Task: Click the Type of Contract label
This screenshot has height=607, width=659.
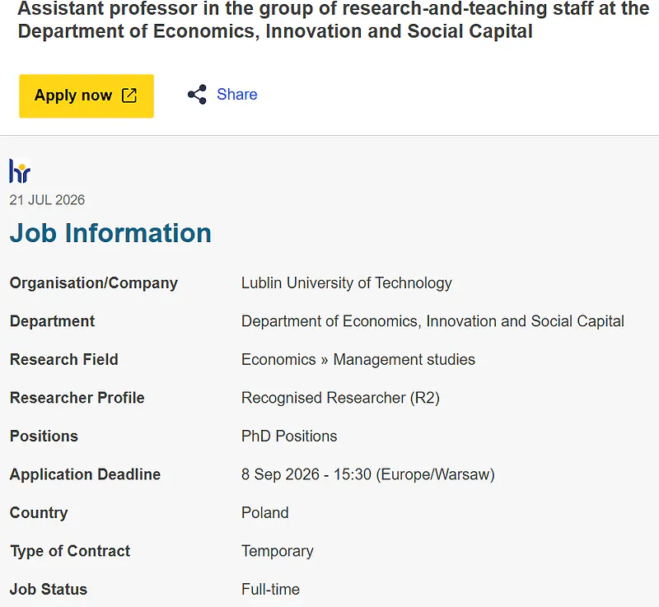Action: coord(70,551)
